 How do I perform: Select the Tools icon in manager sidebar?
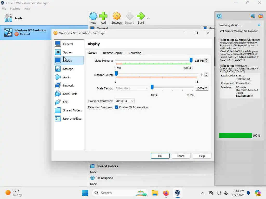pos(8,18)
